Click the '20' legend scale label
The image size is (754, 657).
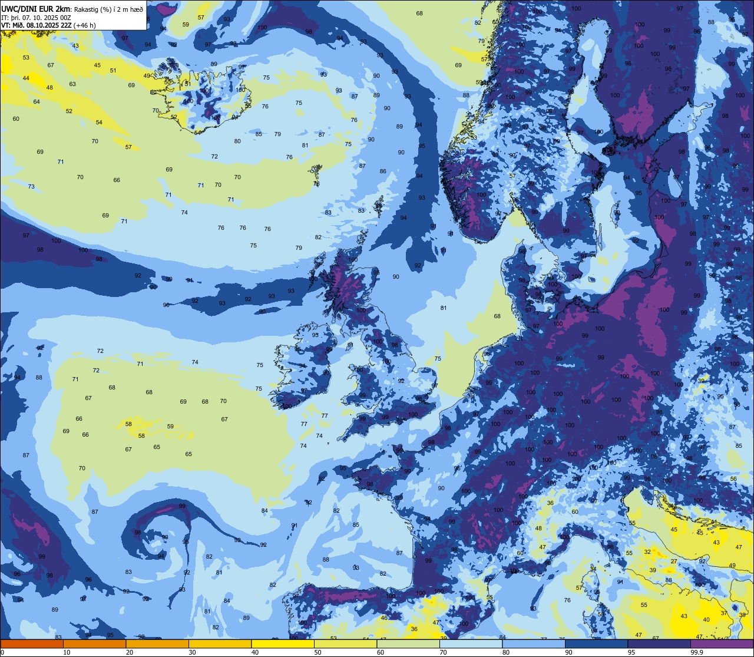(130, 652)
